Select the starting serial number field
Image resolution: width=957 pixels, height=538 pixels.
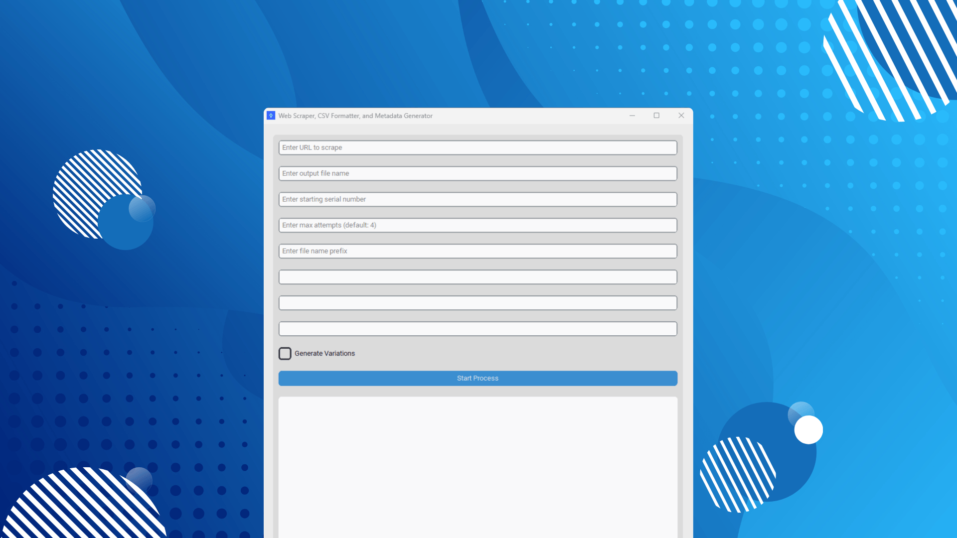coord(478,200)
